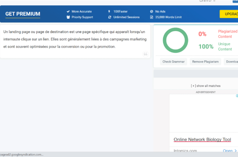Click the 25,000 Words Limit document icon
Screen dimensions: 238x157
pyautogui.click(x=152, y=17)
